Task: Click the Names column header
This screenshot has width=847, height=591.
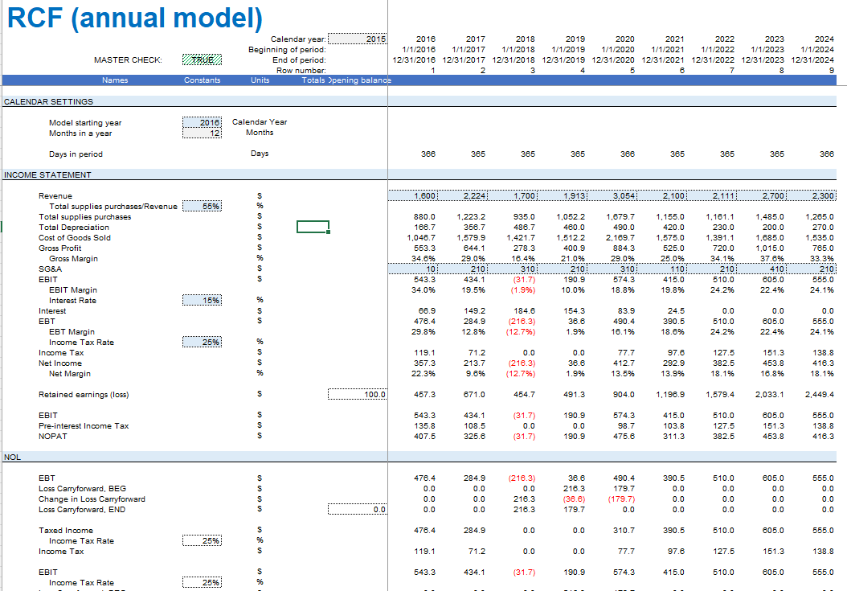Action: [x=115, y=80]
